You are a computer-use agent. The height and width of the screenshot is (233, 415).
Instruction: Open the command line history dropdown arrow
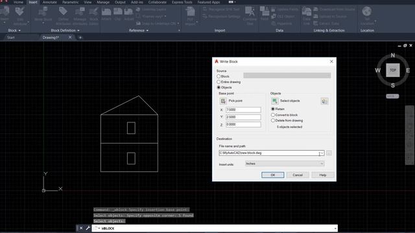pos(335,228)
